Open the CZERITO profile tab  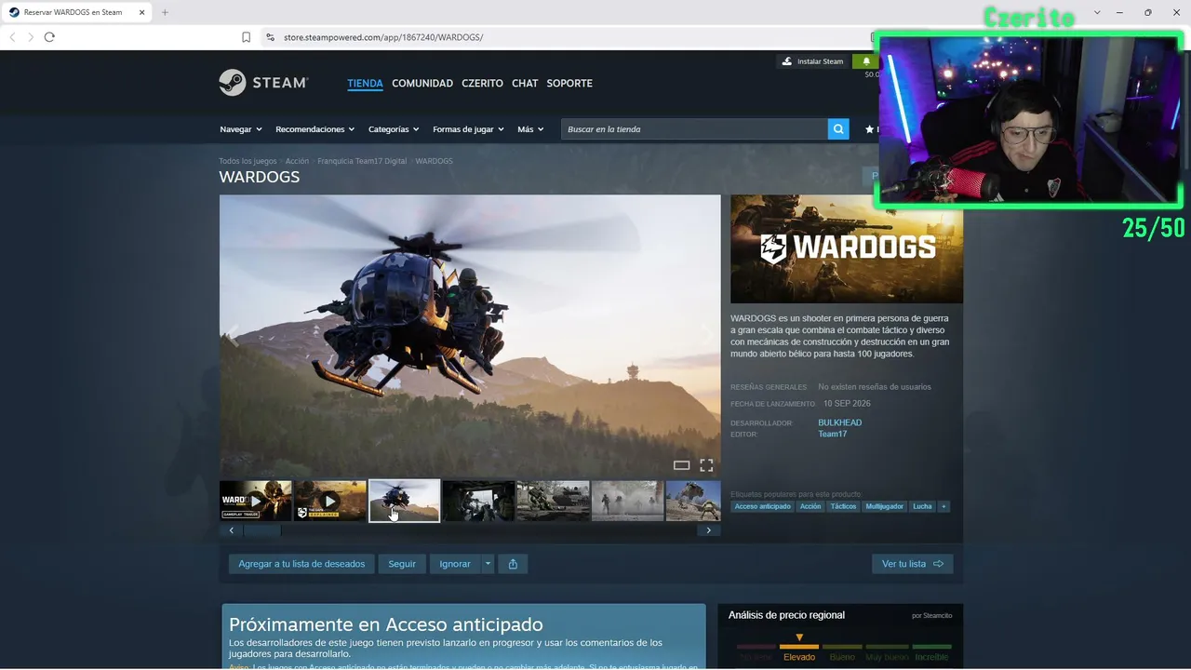482,83
